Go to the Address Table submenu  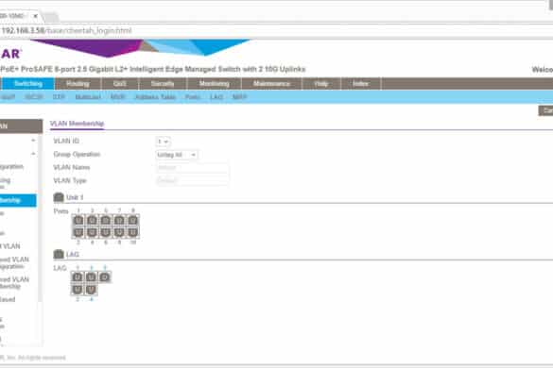pos(156,97)
